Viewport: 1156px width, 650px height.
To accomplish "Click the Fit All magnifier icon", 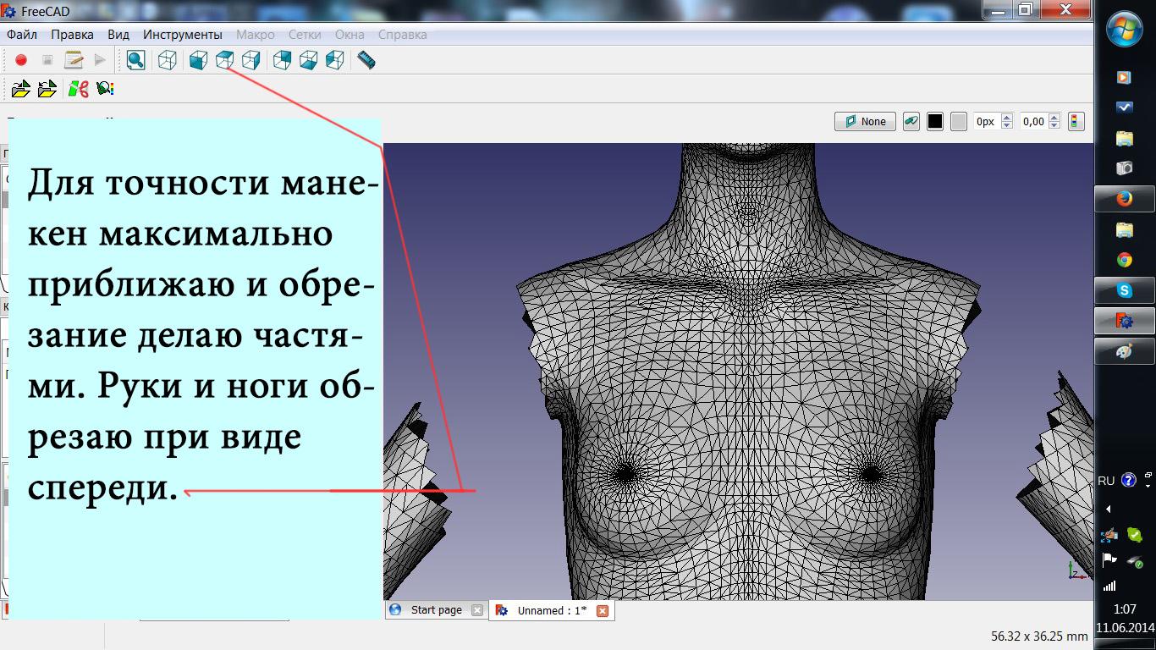I will [x=135, y=60].
